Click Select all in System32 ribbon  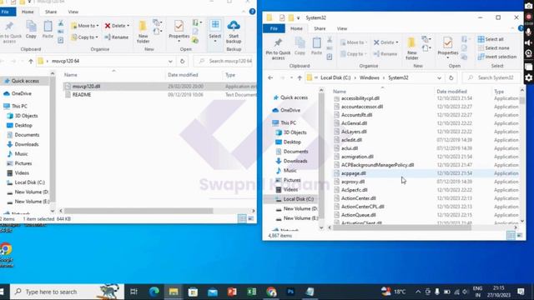(x=491, y=39)
